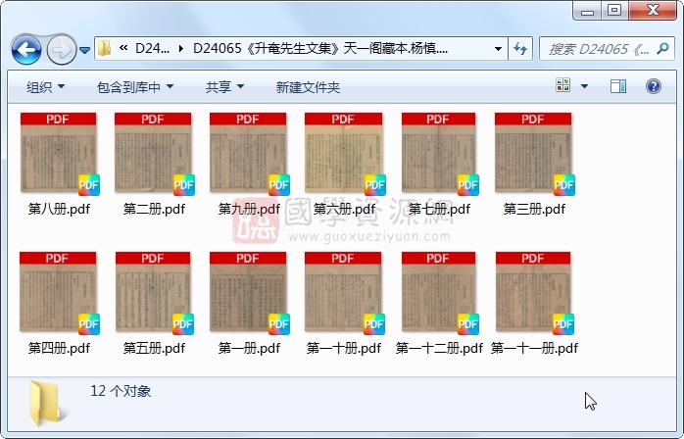This screenshot has width=684, height=439.
Task: Toggle the preview pane
Action: [x=618, y=86]
